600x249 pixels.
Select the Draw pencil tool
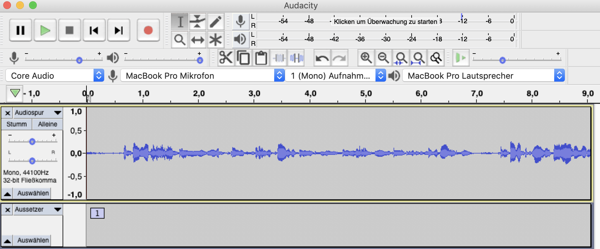point(215,22)
